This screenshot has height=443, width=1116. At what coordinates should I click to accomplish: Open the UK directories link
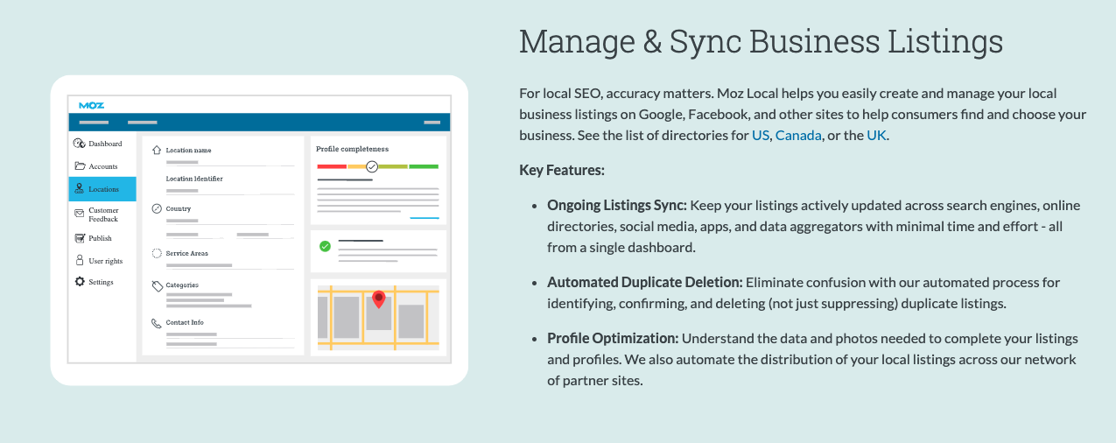pyautogui.click(x=876, y=135)
